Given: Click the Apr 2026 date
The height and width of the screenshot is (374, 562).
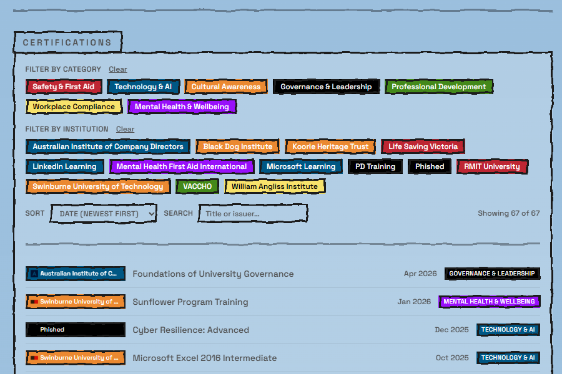Looking at the screenshot, I should [420, 274].
